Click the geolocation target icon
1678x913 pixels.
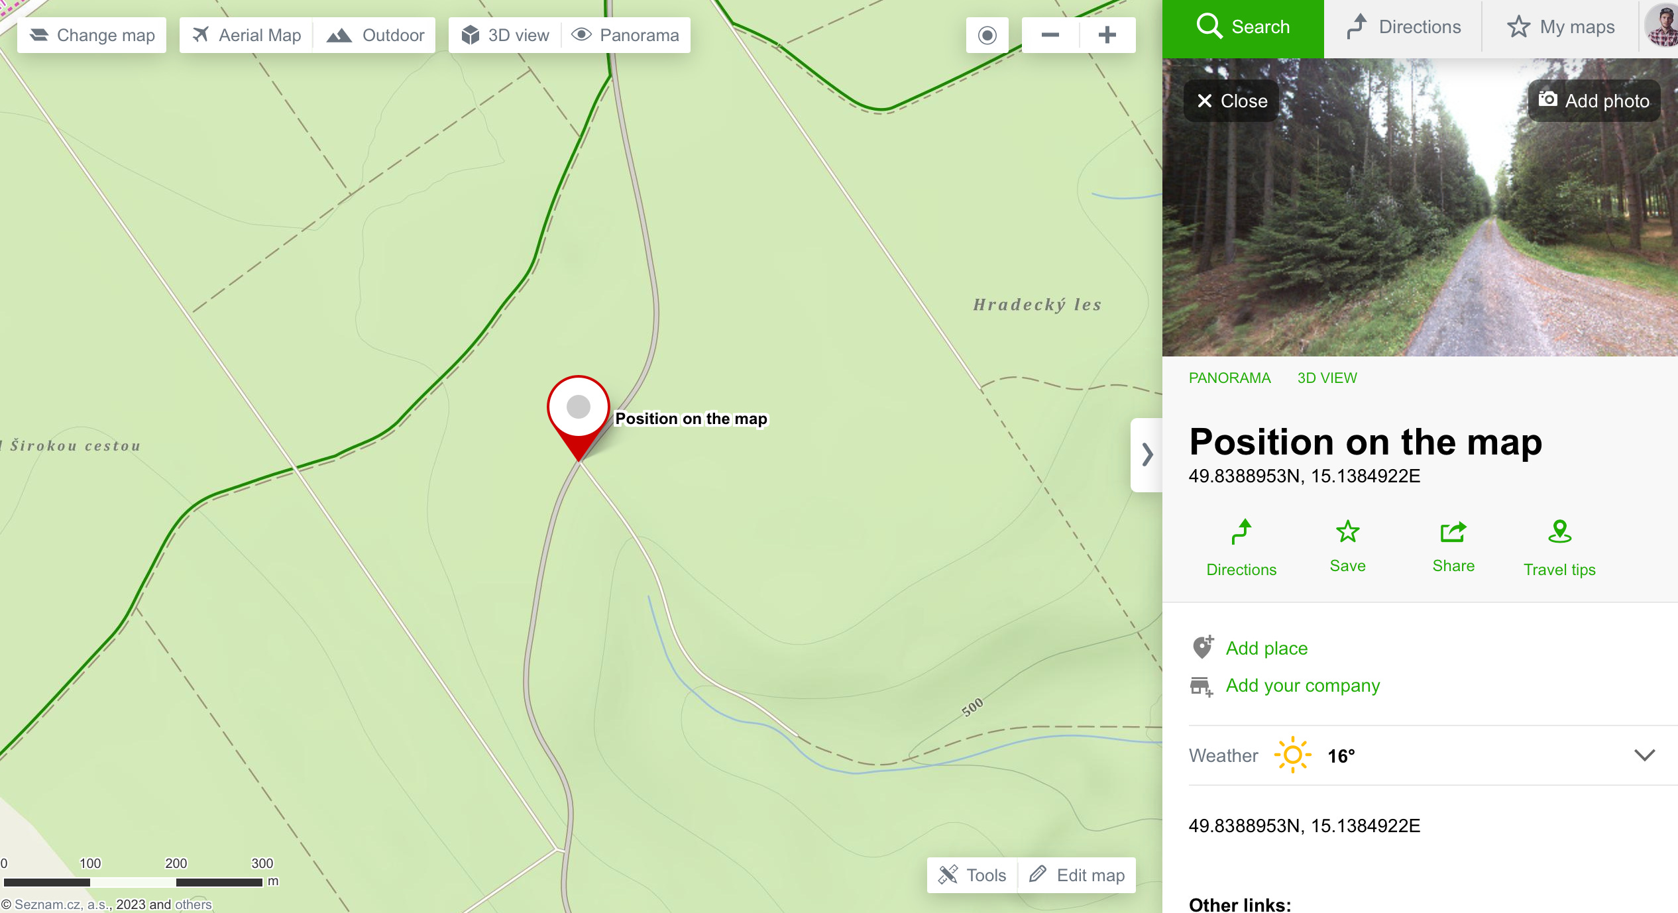987,35
